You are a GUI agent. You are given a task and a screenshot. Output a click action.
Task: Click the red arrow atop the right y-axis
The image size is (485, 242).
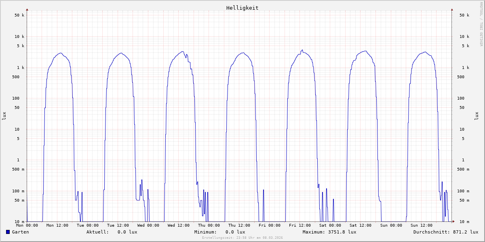pyautogui.click(x=452, y=9)
